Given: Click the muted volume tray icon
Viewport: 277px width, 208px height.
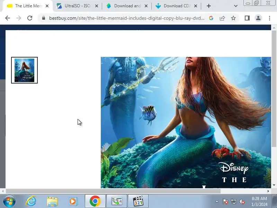Looking at the screenshot, I should pyautogui.click(x=242, y=201).
